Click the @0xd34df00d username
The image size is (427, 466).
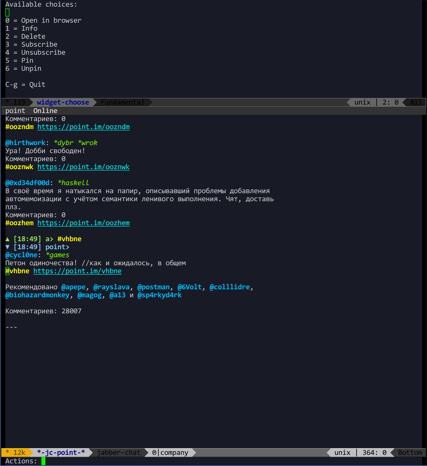point(27,183)
